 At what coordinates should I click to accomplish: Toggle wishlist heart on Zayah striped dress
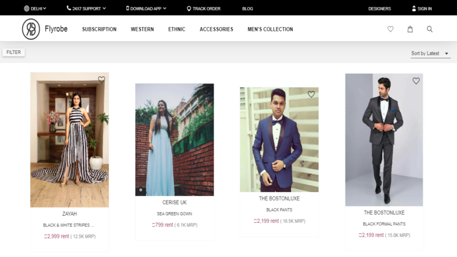click(101, 80)
